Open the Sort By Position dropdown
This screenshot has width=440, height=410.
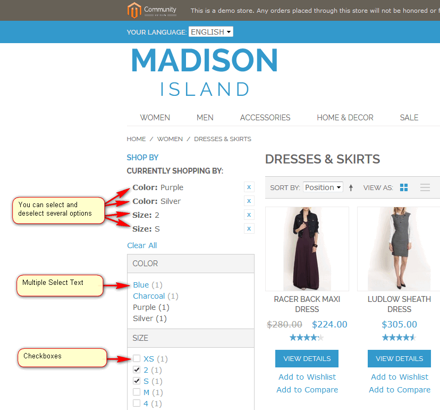click(x=323, y=187)
